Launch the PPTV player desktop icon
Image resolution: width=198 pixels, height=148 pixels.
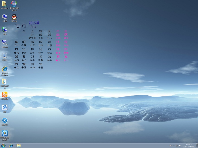click(5, 133)
